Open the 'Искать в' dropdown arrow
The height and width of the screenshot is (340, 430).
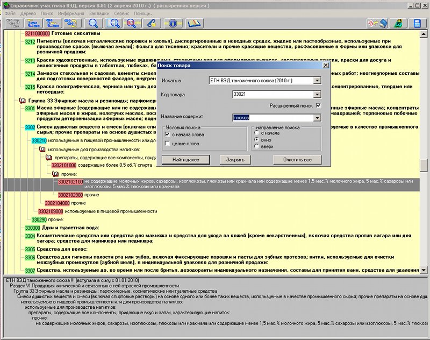(317, 80)
